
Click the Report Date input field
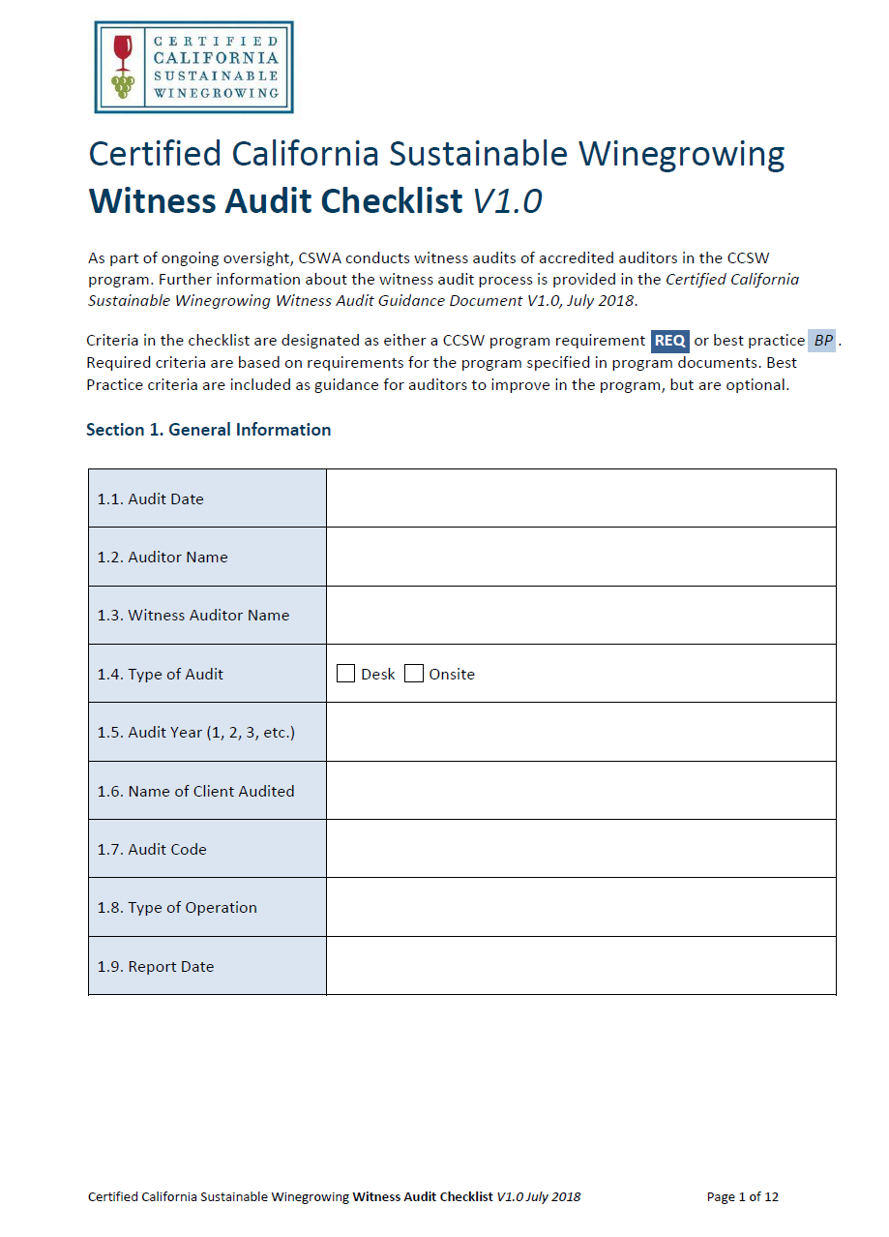(580, 966)
